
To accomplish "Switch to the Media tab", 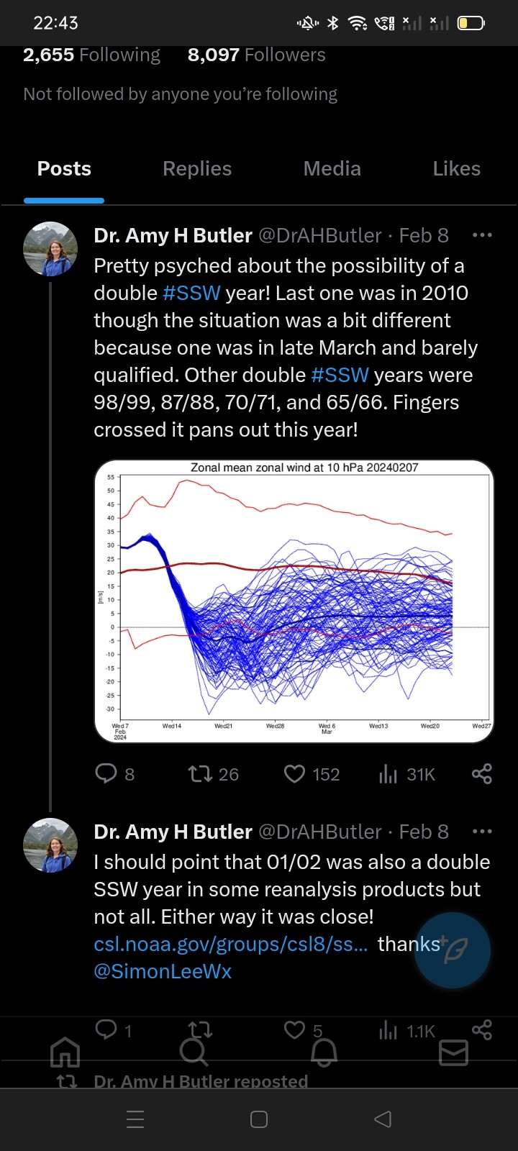I will pyautogui.click(x=332, y=168).
